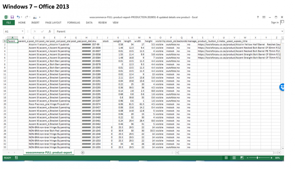
Task: Click the macro recording icon beside READY
Action: 16,158
